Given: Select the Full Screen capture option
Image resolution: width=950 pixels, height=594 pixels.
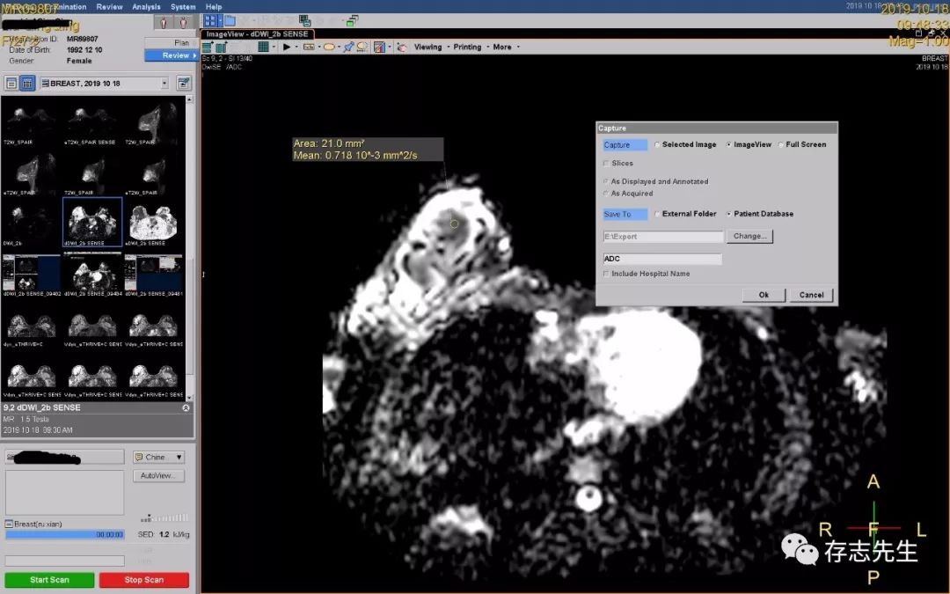Looking at the screenshot, I should coord(781,144).
